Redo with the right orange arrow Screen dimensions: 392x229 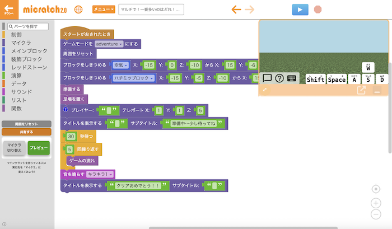click(250, 10)
